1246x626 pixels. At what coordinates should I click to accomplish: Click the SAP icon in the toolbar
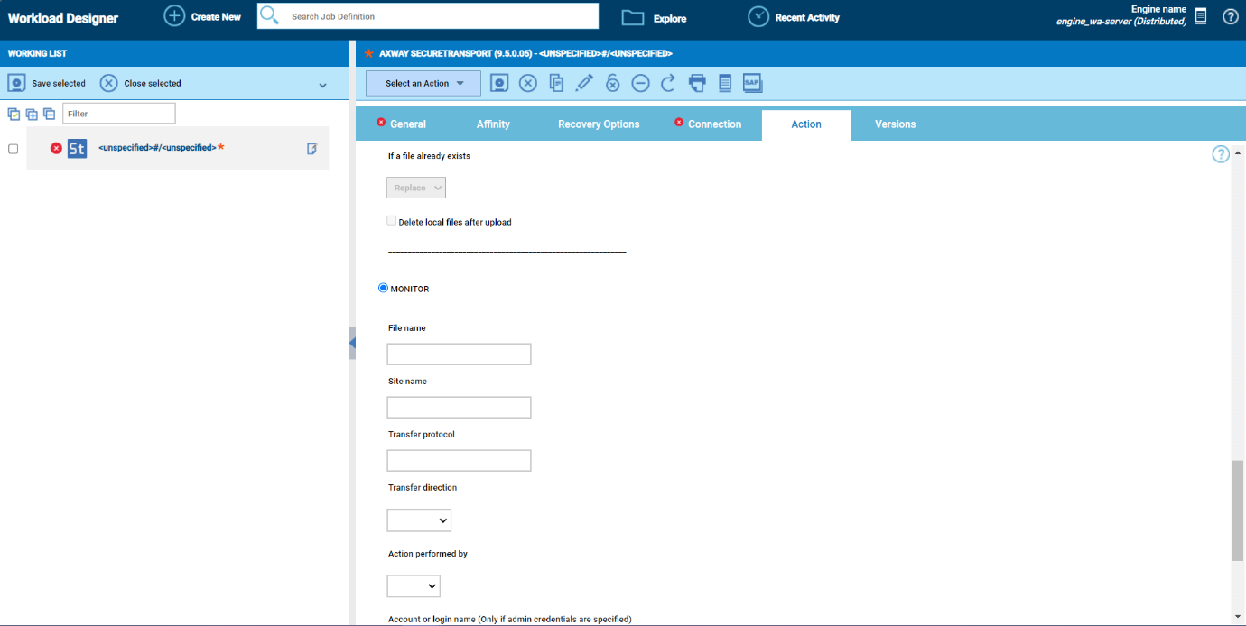coord(751,82)
